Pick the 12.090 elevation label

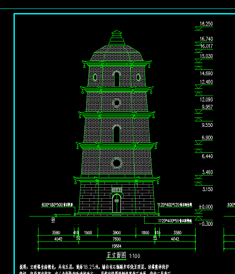[x=206, y=99]
